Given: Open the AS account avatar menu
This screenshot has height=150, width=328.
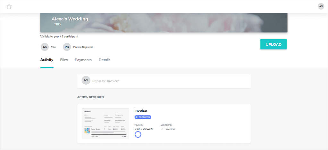Looking at the screenshot, I should pyautogui.click(x=321, y=6).
